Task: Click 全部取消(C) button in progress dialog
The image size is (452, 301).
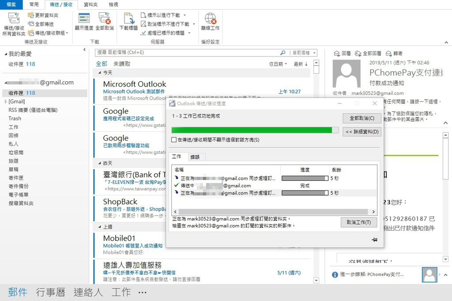Action: (362, 118)
